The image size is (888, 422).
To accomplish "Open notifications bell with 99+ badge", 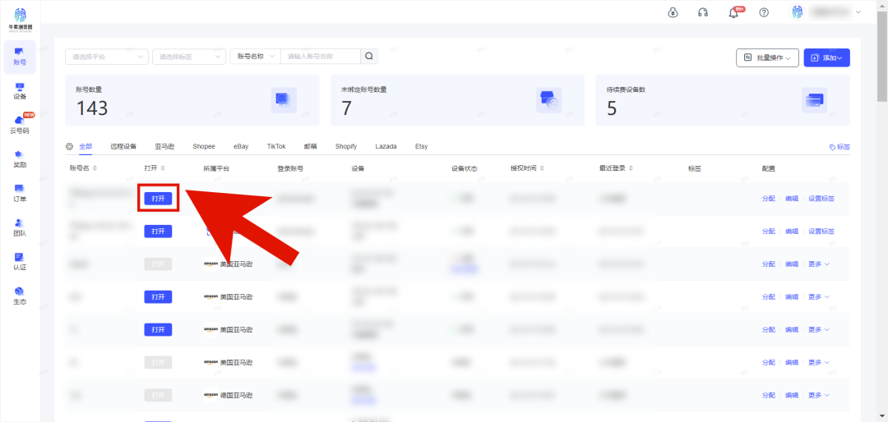I will (734, 12).
